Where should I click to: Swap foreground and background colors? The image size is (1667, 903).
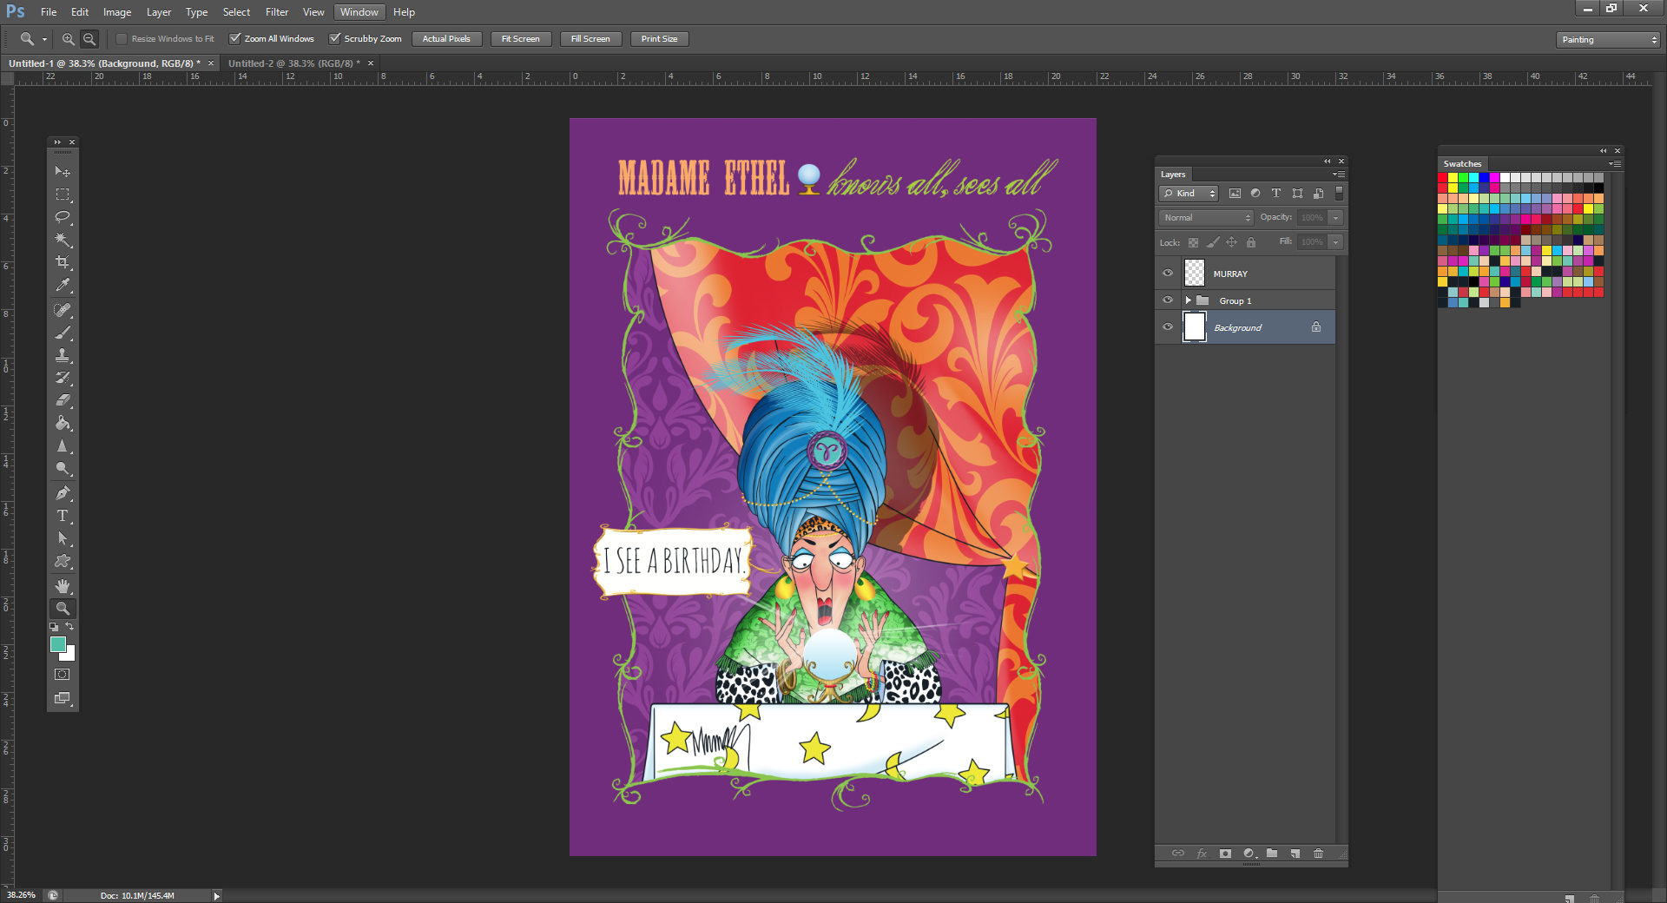tap(69, 626)
